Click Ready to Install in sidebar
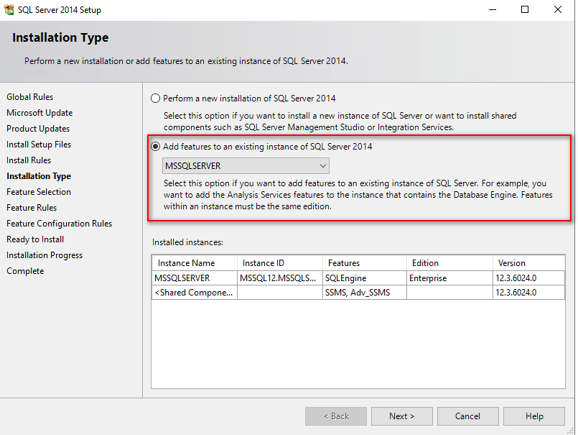Screen dimensions: 578x435 tap(35, 239)
